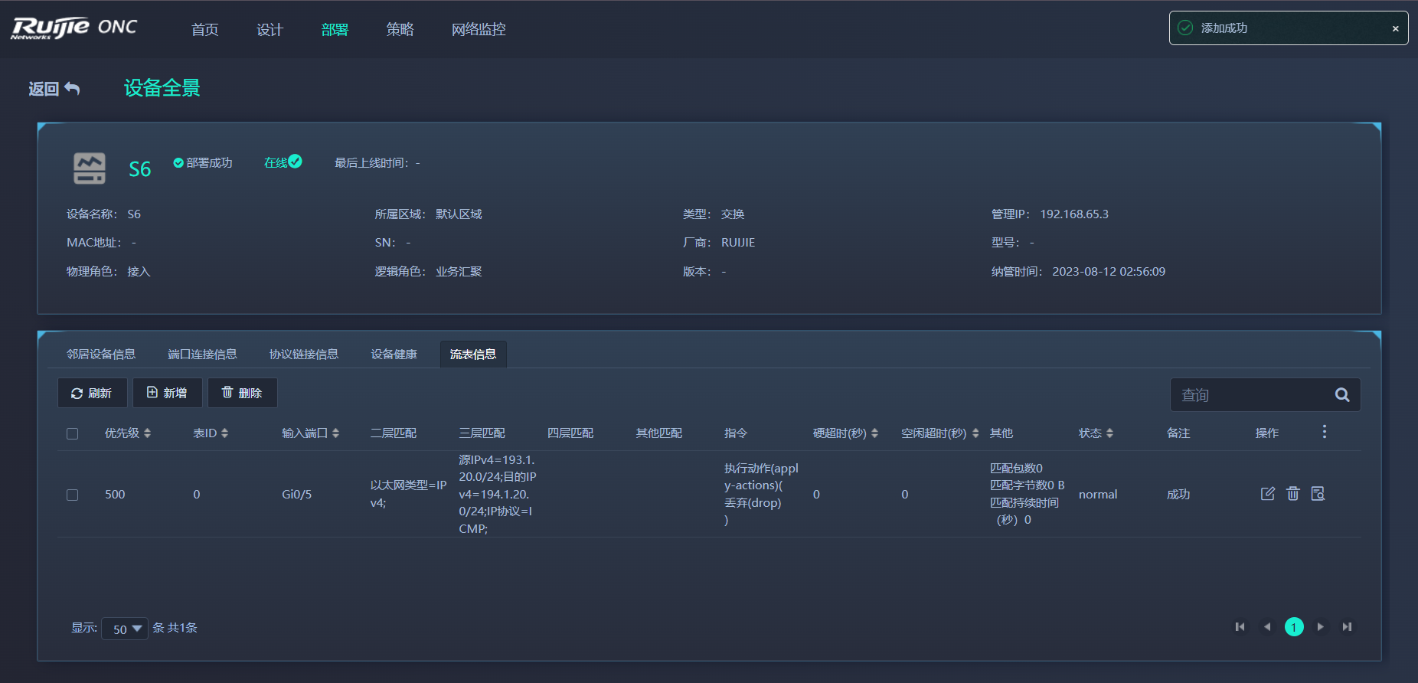Click the 执行动作 drop instruction cell
This screenshot has height=683, width=1418.
click(x=761, y=494)
